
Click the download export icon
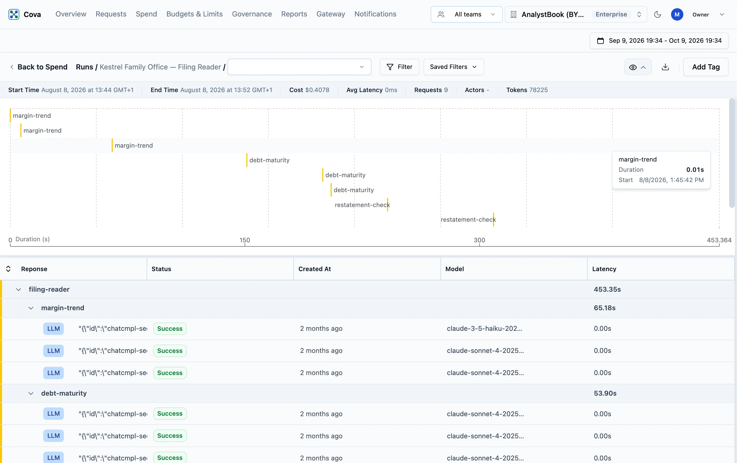tap(665, 67)
